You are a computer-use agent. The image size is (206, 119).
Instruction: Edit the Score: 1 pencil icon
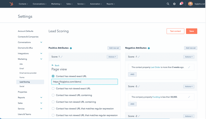[x=62, y=57]
